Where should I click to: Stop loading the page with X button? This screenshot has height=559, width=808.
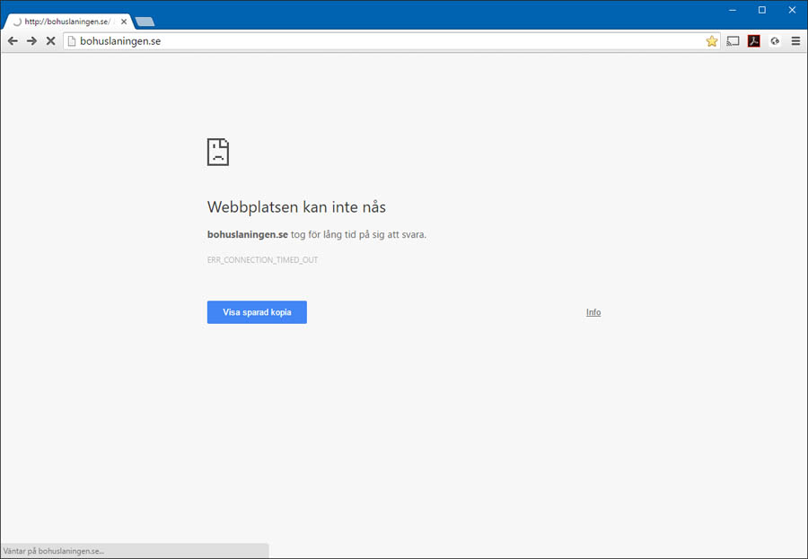50,41
